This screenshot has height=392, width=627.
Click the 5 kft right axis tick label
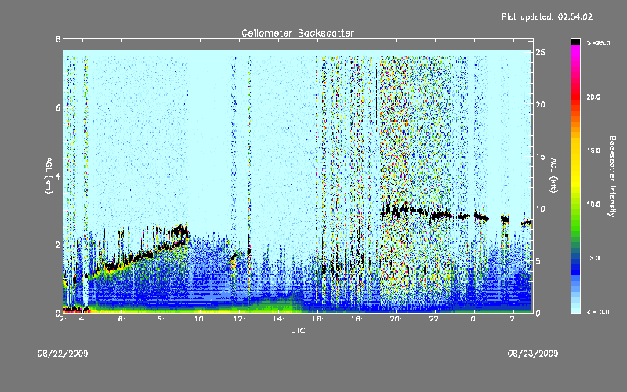[538, 261]
